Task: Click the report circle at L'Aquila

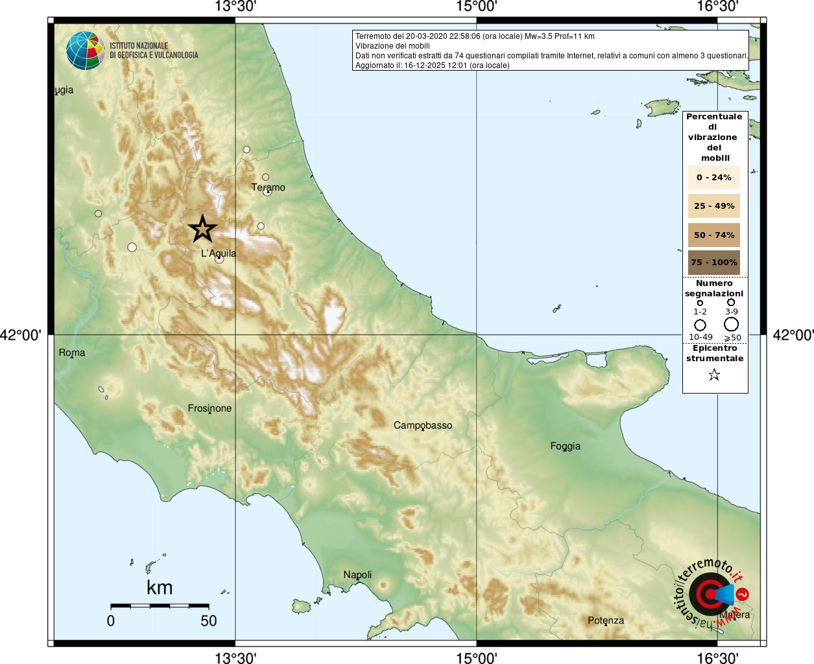Action: tap(219, 259)
